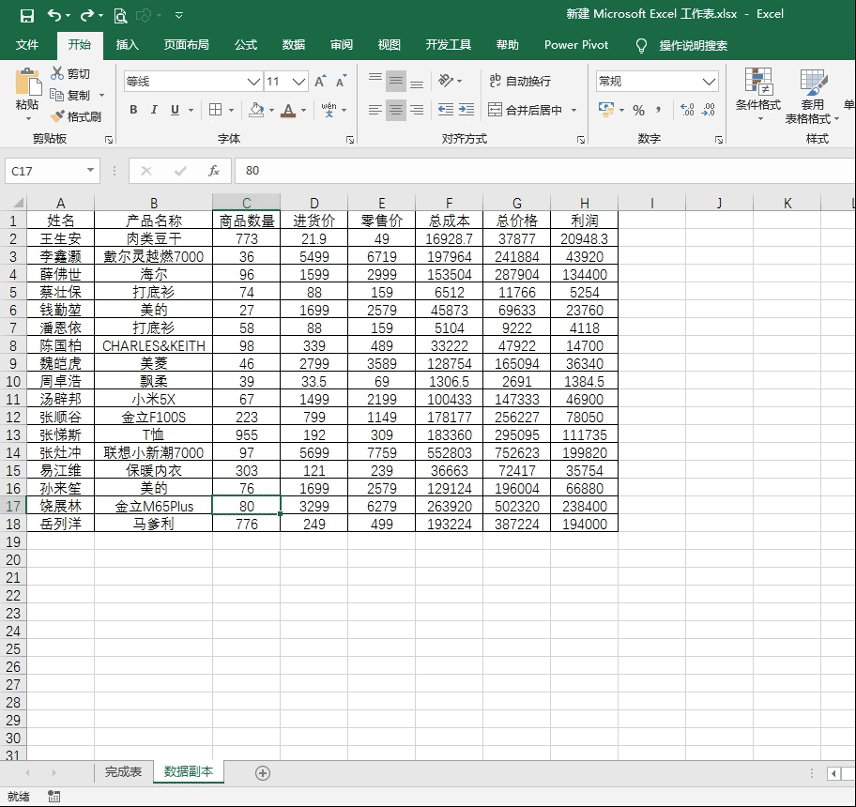The width and height of the screenshot is (856, 807).
Task: Click the macro record icon in status bar
Action: click(53, 796)
